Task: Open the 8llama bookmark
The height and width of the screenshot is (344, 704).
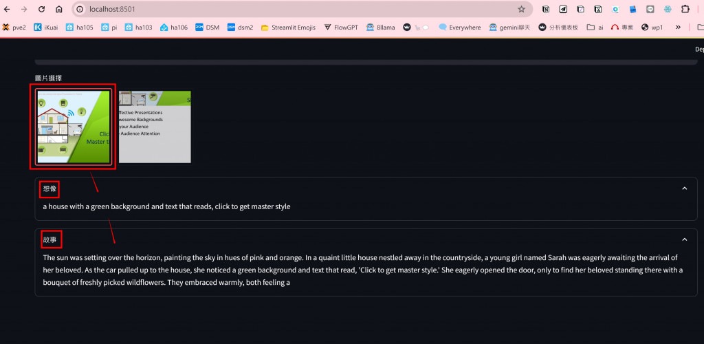Action: (381, 28)
